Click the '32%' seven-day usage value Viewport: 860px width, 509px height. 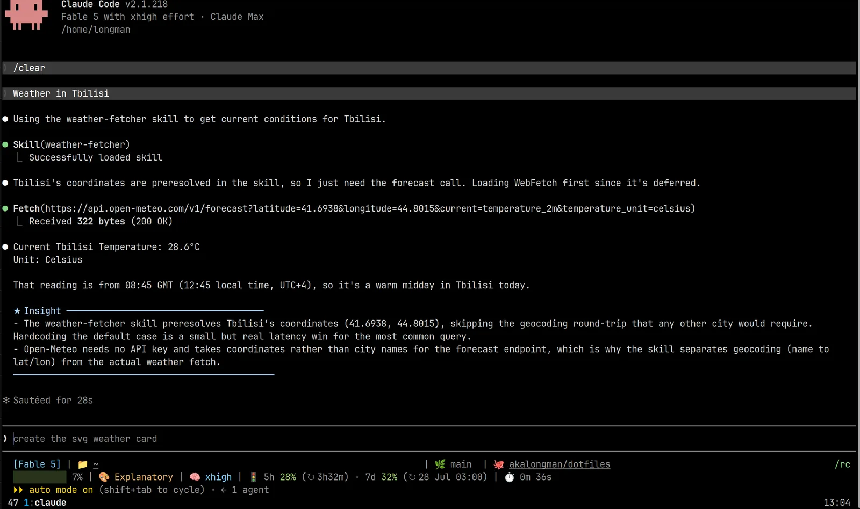[x=389, y=477]
